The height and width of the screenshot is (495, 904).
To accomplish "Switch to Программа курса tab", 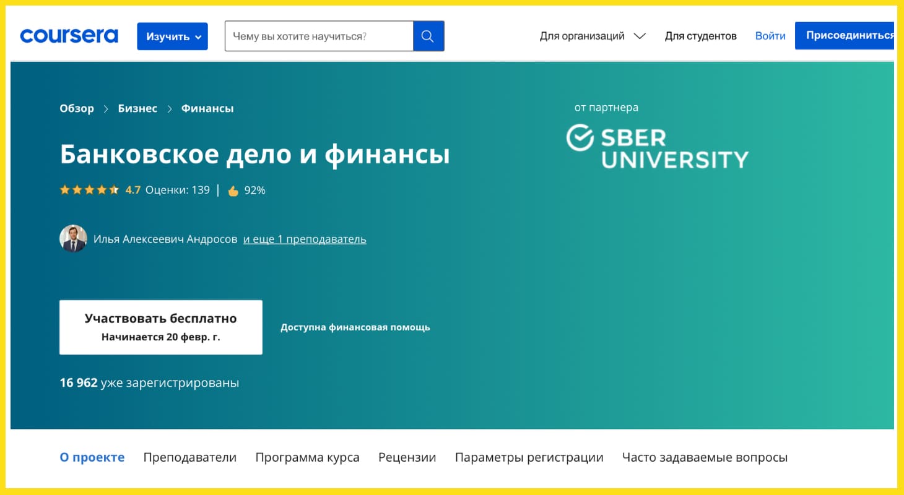I will pyautogui.click(x=307, y=457).
